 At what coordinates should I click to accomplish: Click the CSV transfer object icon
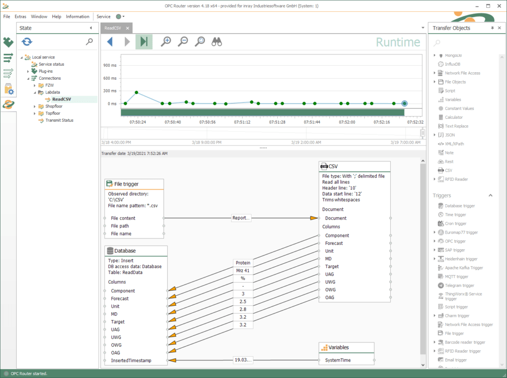[441, 171]
